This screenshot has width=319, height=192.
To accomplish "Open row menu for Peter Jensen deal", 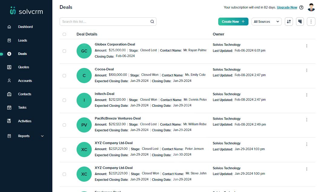I will click(307, 144).
